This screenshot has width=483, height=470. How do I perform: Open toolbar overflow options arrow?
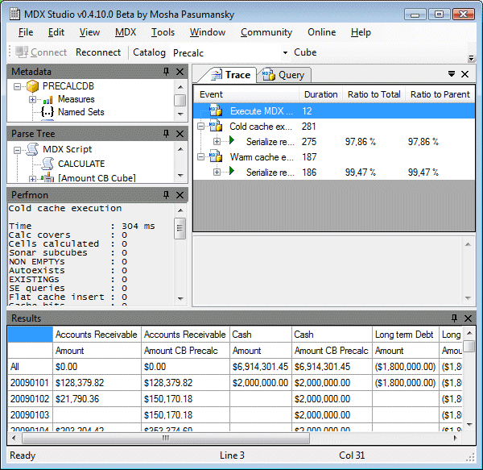pos(471,58)
